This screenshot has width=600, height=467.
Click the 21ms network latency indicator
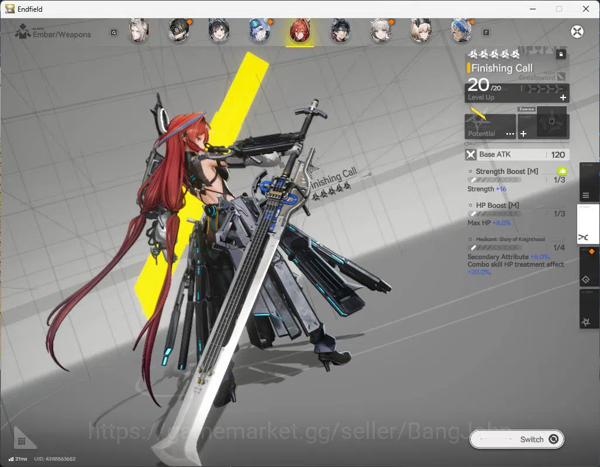tap(18, 459)
